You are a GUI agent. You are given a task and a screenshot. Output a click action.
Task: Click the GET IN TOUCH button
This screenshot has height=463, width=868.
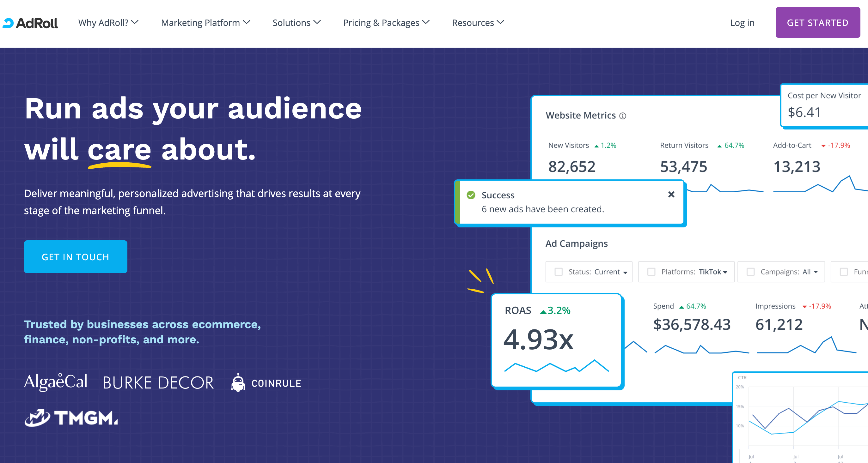click(x=76, y=257)
